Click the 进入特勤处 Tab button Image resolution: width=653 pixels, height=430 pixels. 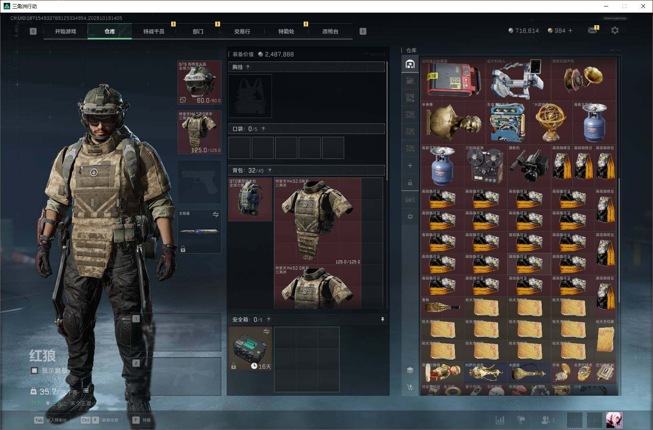[51, 420]
